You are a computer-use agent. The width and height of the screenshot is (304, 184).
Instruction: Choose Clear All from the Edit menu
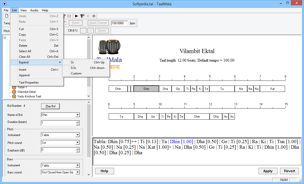[x=37, y=57]
